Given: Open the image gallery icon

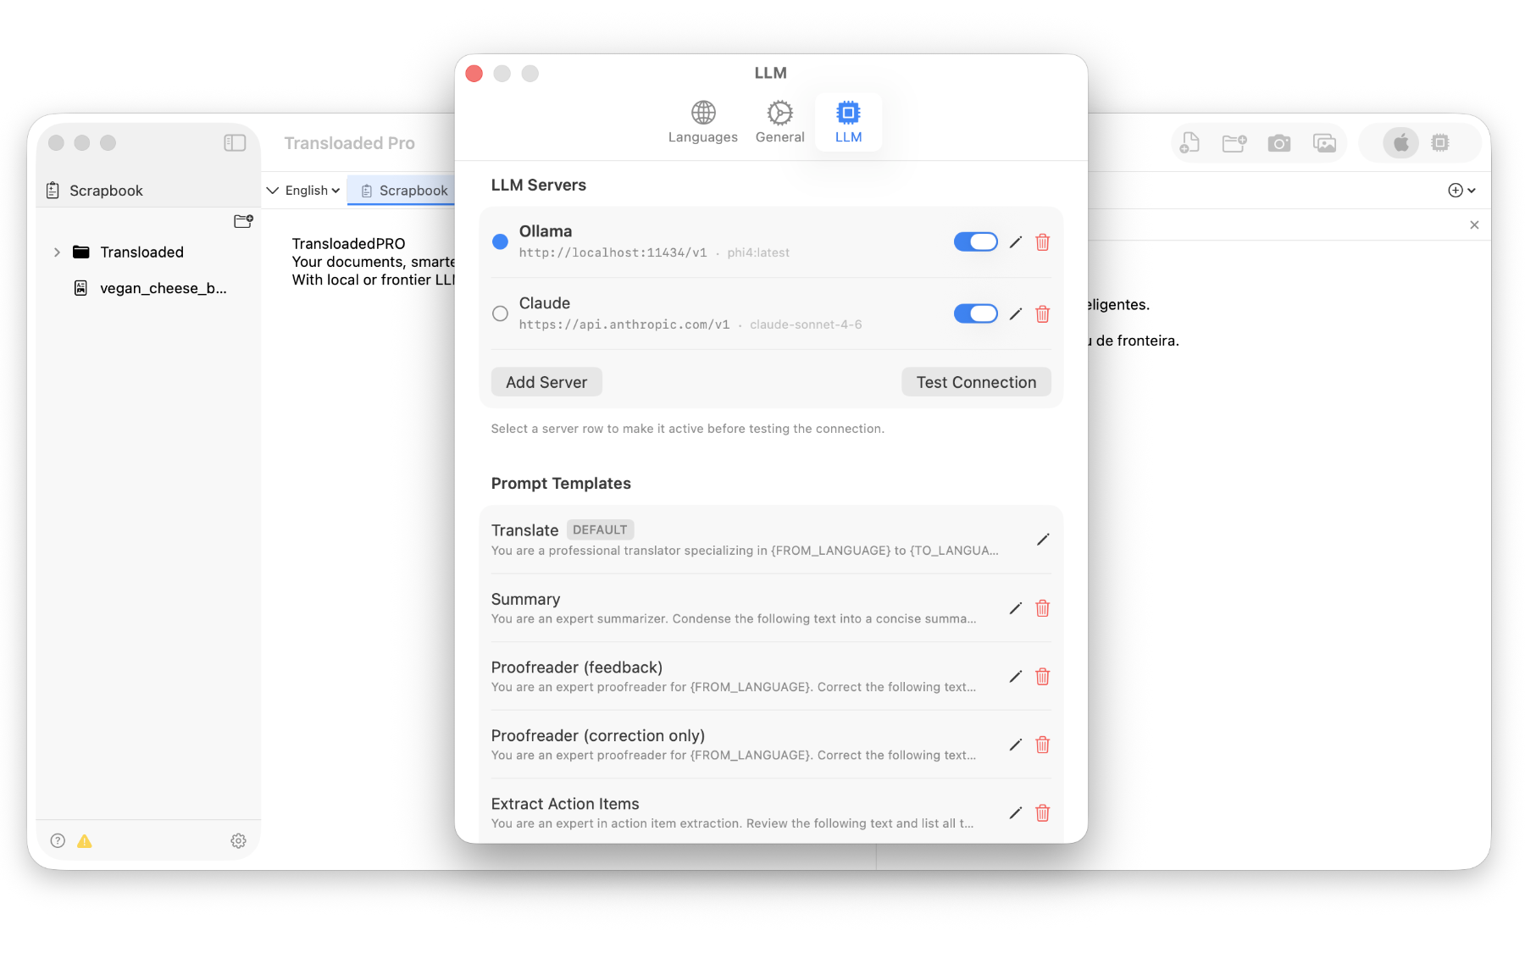Looking at the screenshot, I should point(1324,142).
